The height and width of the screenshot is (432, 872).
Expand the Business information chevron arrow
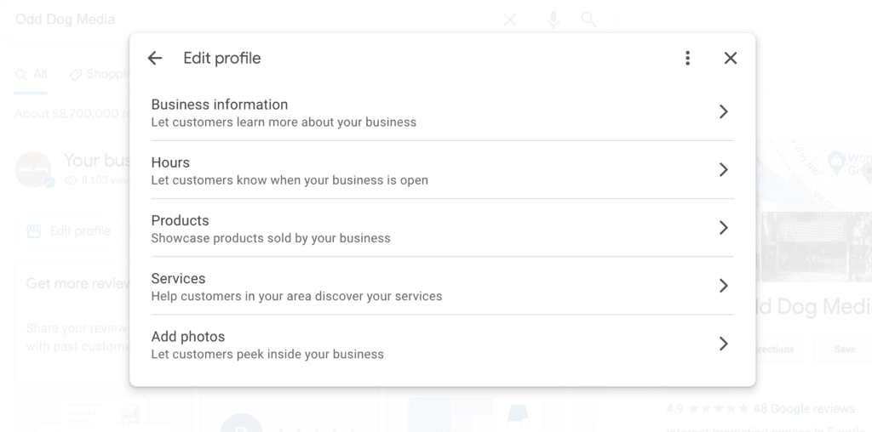click(724, 112)
